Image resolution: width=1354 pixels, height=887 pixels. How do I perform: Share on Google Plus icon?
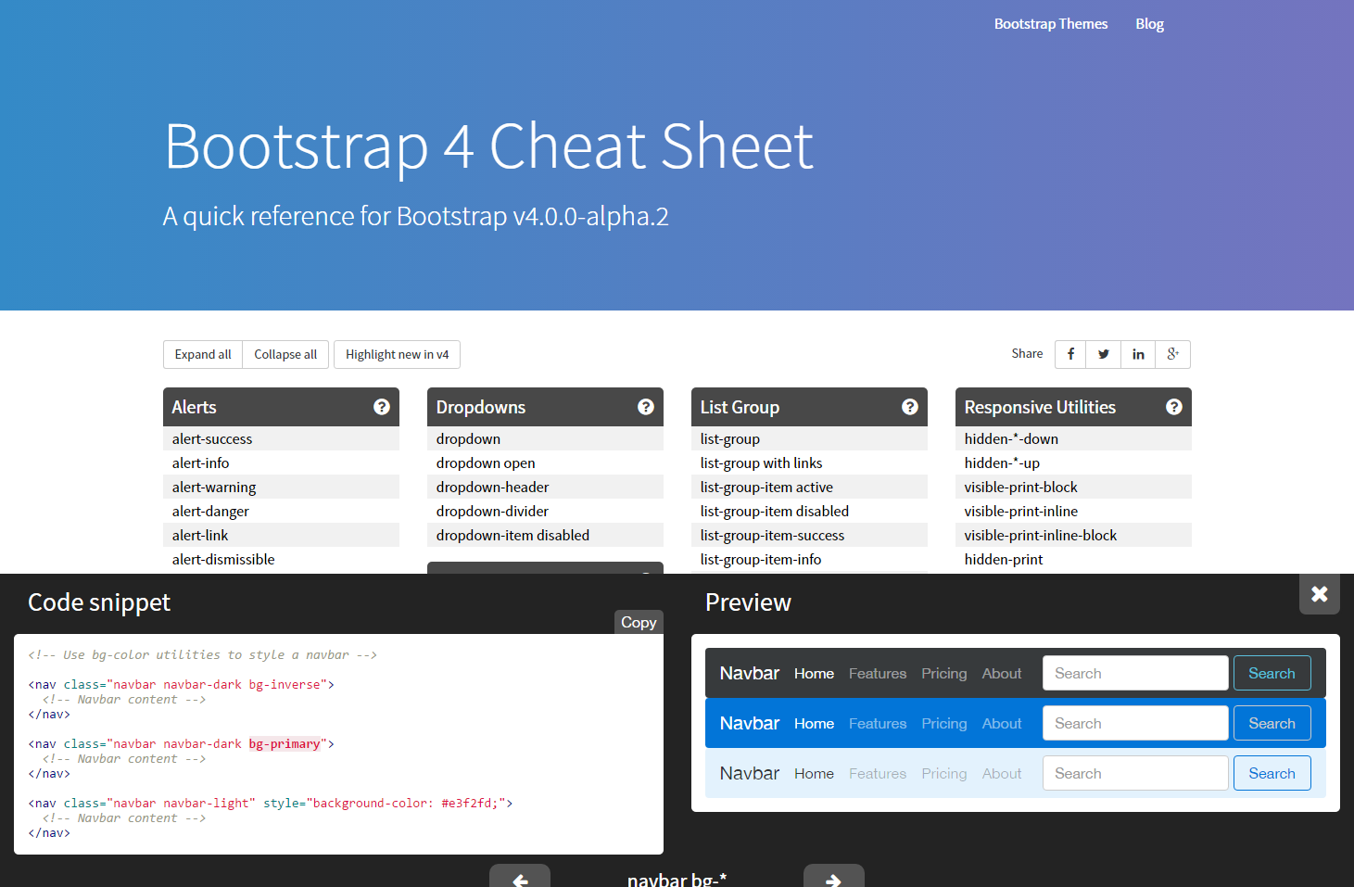pos(1172,354)
